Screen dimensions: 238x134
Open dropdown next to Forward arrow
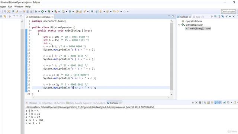point(128,12)
